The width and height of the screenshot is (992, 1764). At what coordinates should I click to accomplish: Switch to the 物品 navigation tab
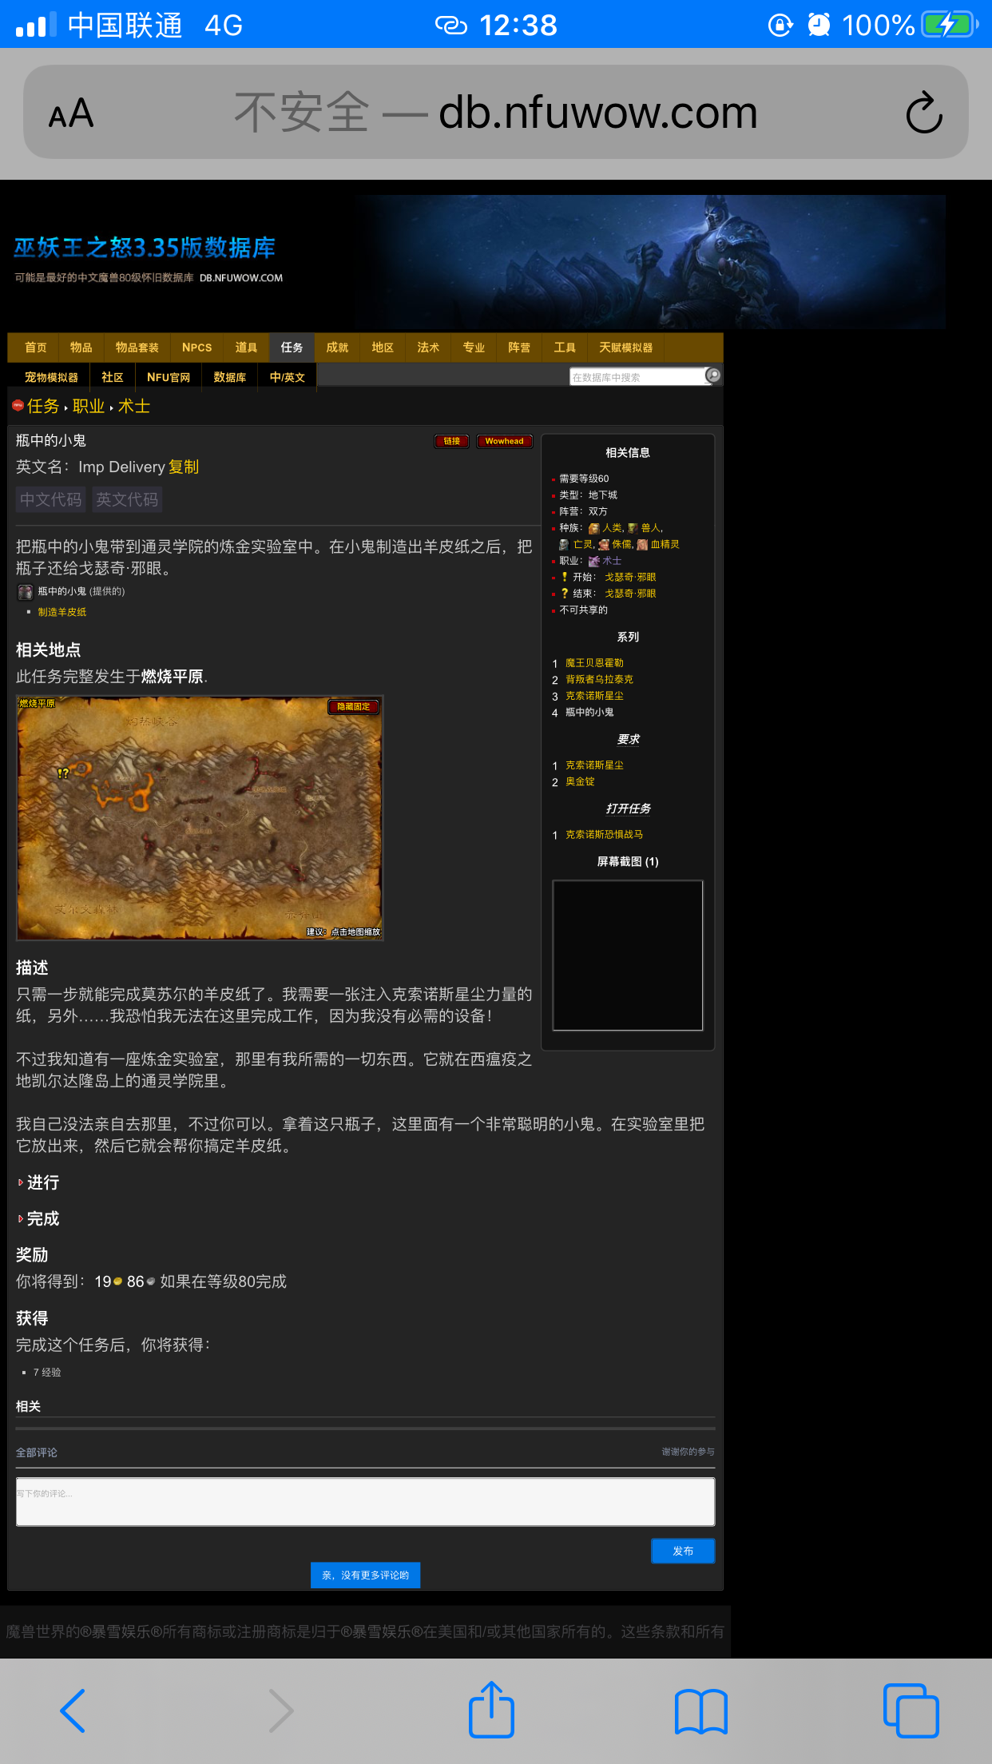pos(81,348)
